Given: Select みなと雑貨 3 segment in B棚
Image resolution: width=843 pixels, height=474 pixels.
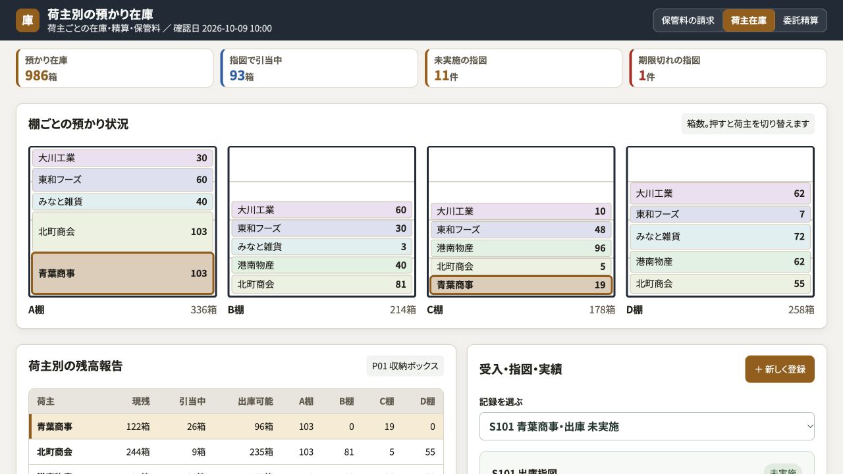Looking at the screenshot, I should click(x=322, y=247).
